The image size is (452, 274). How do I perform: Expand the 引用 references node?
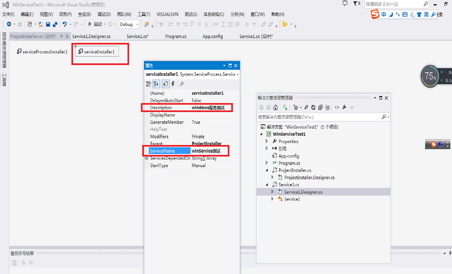click(x=267, y=149)
